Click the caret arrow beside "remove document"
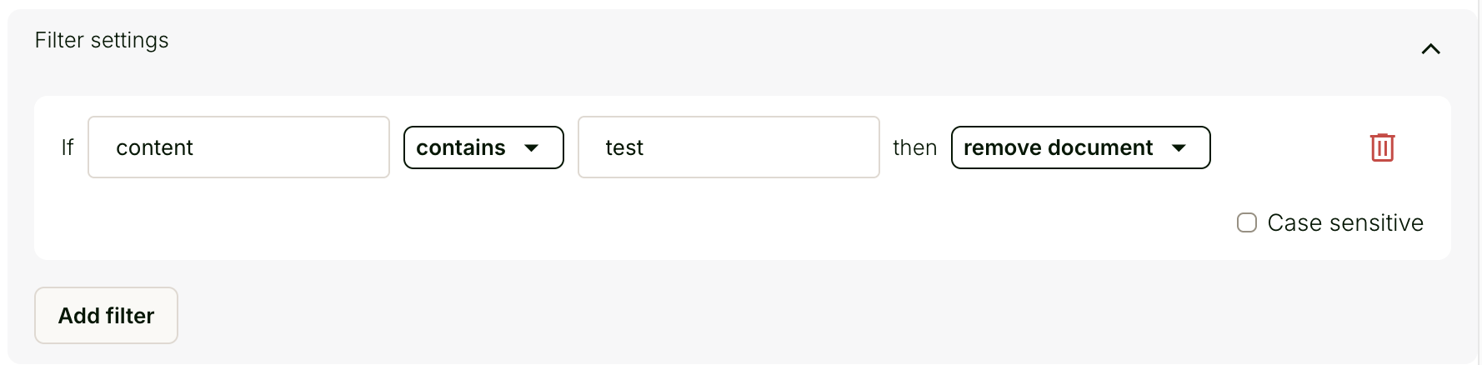 pos(1179,148)
